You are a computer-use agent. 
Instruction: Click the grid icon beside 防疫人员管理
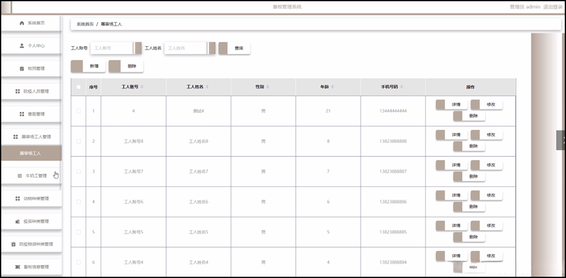[17, 92]
